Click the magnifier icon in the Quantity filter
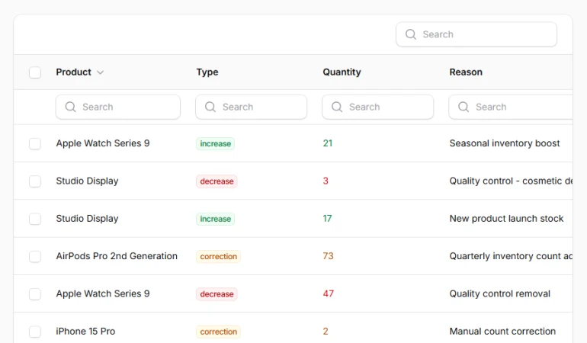 (x=337, y=107)
